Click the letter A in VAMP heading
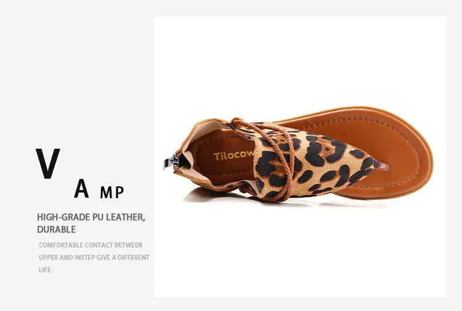This screenshot has width=462, height=311. pos(81,188)
